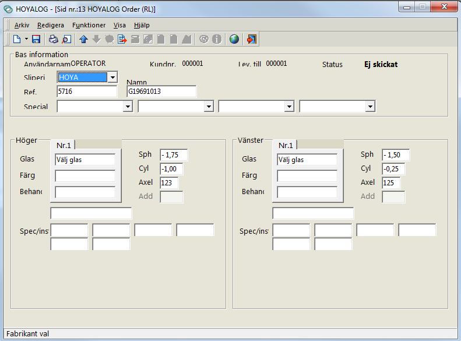Expand the first Special dropdown

click(x=128, y=107)
